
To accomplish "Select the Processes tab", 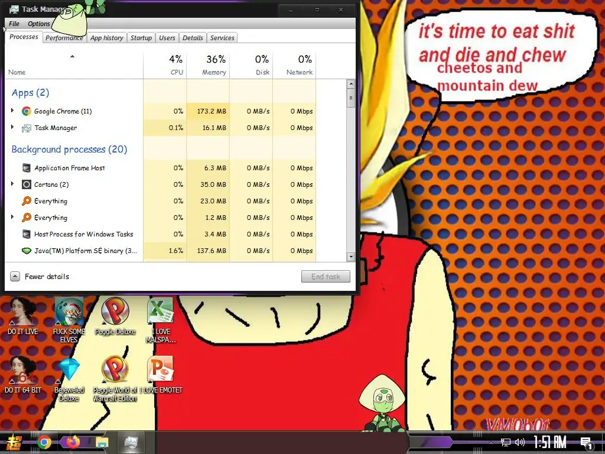I will pos(24,37).
